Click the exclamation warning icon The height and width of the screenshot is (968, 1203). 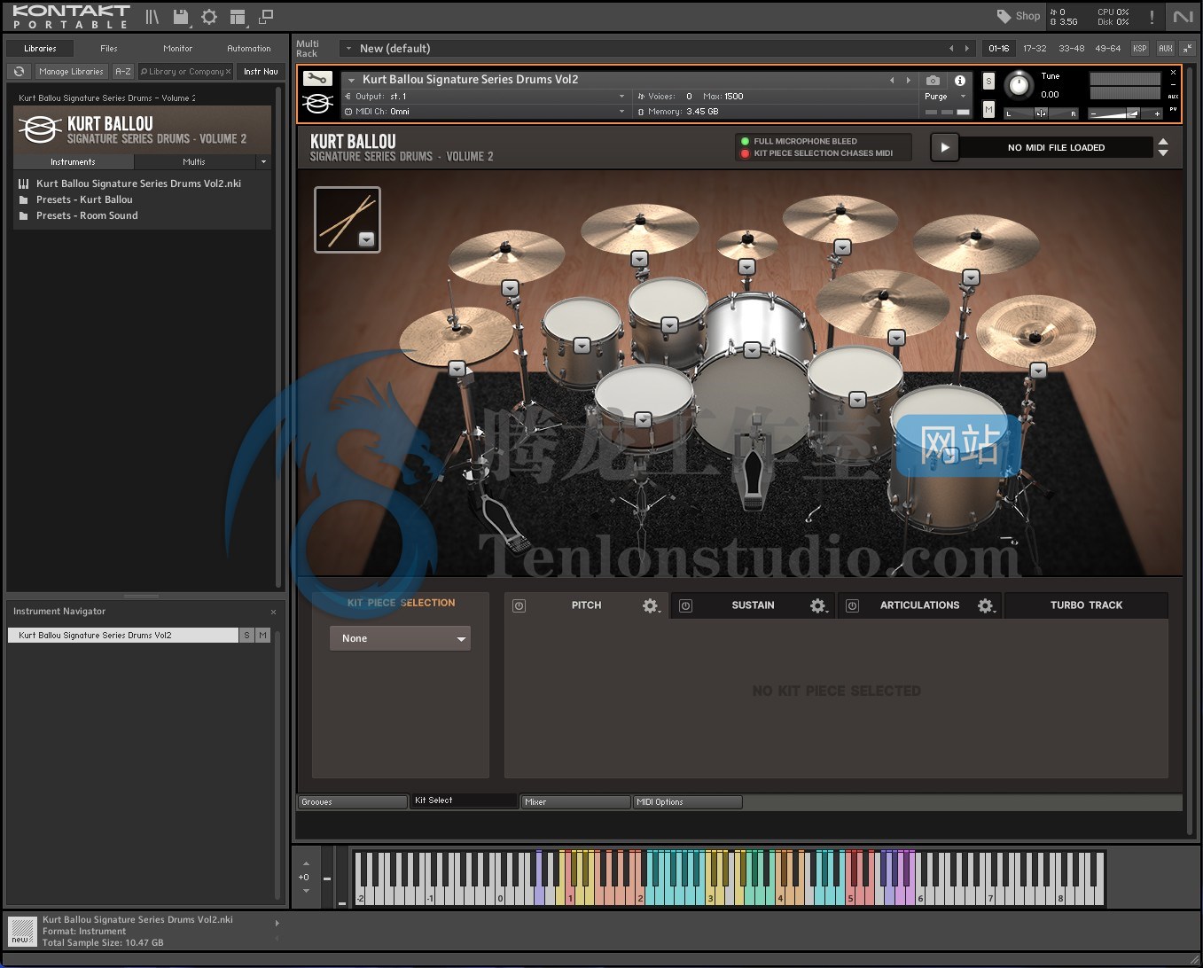click(1152, 17)
